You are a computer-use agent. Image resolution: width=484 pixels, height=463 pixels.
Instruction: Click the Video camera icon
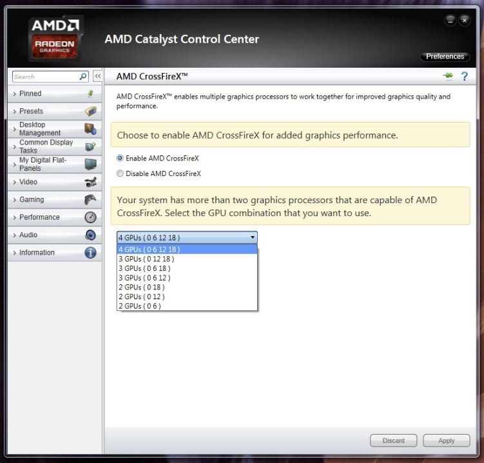point(90,182)
